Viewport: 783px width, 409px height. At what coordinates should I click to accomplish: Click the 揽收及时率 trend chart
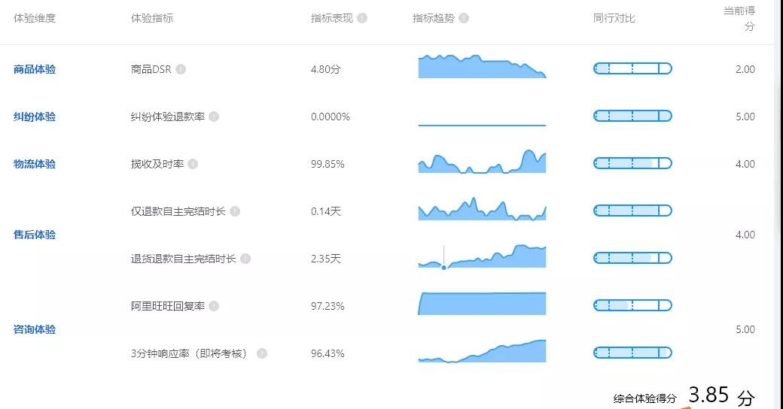click(x=482, y=161)
